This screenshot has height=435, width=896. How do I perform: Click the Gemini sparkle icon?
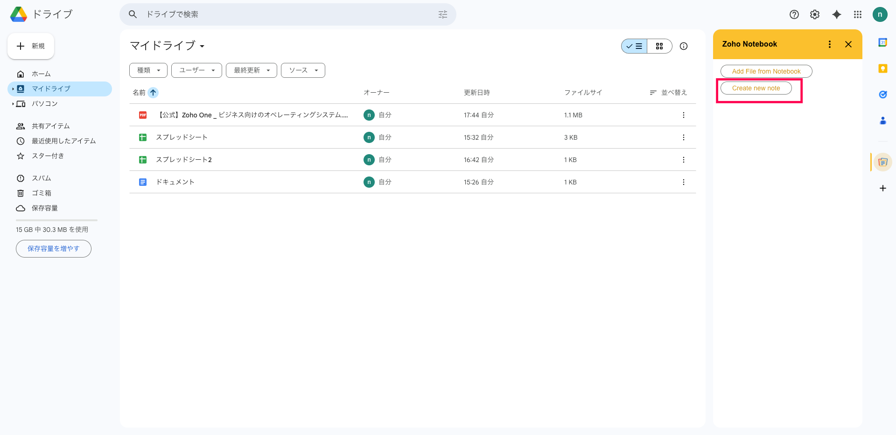[837, 14]
